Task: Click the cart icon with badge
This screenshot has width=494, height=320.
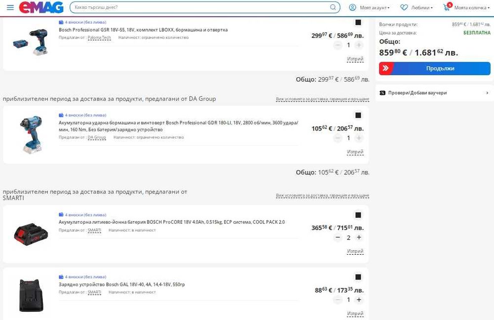Action: [x=448, y=7]
